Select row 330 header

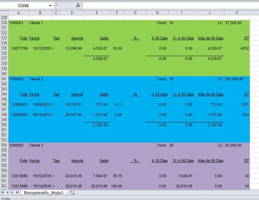pyautogui.click(x=4, y=23)
